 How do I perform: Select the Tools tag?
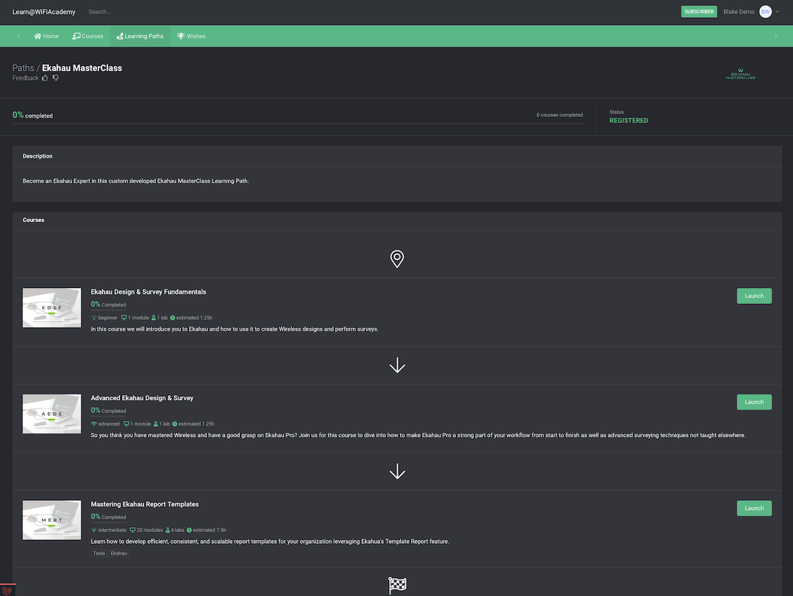99,553
